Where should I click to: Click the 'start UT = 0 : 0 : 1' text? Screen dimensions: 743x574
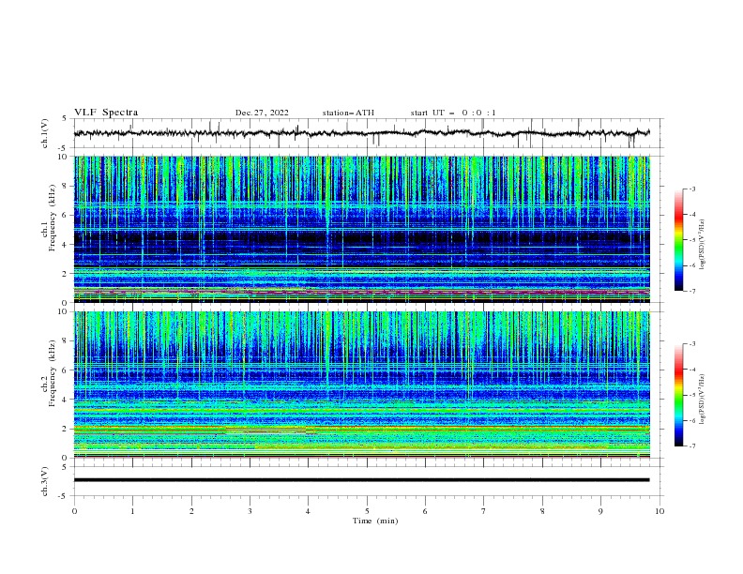click(453, 113)
